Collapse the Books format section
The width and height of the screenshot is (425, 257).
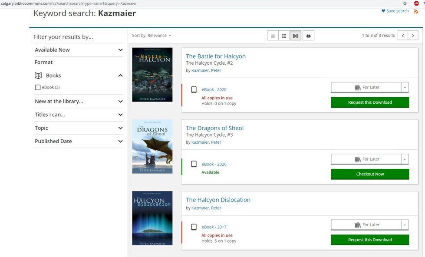[x=120, y=76]
